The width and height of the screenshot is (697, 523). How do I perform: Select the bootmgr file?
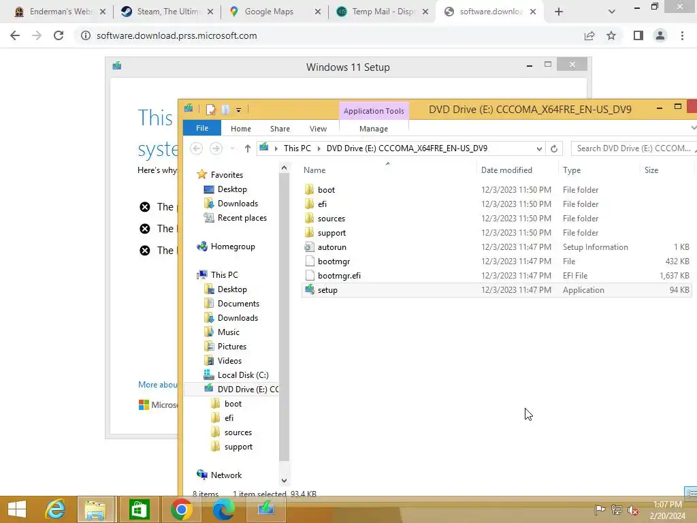coord(496,261)
